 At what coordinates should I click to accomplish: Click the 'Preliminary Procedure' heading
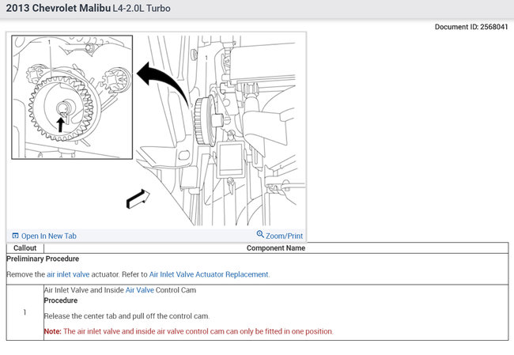pyautogui.click(x=43, y=259)
